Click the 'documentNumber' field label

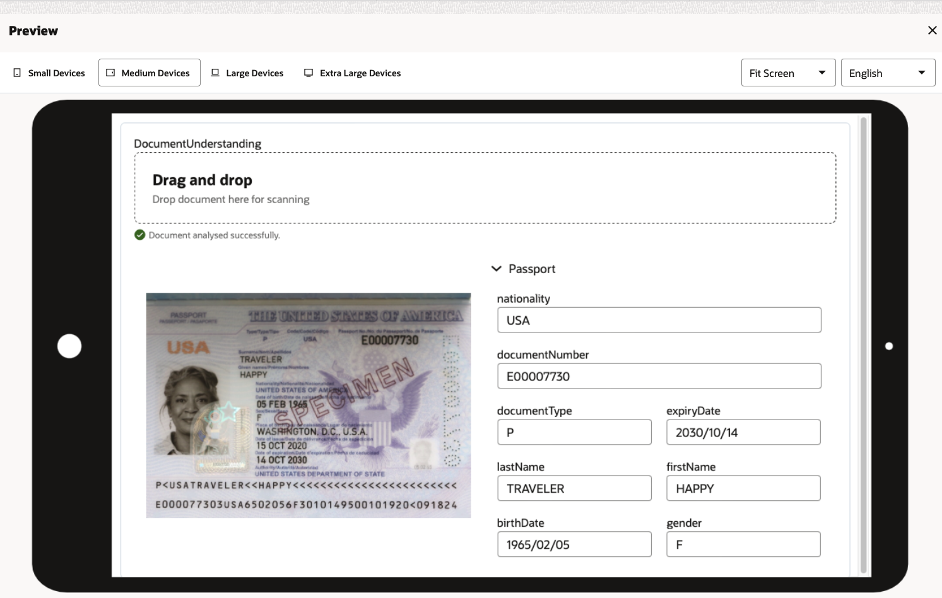pos(543,355)
